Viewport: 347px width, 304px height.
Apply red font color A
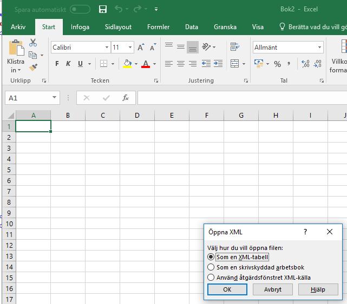click(146, 64)
